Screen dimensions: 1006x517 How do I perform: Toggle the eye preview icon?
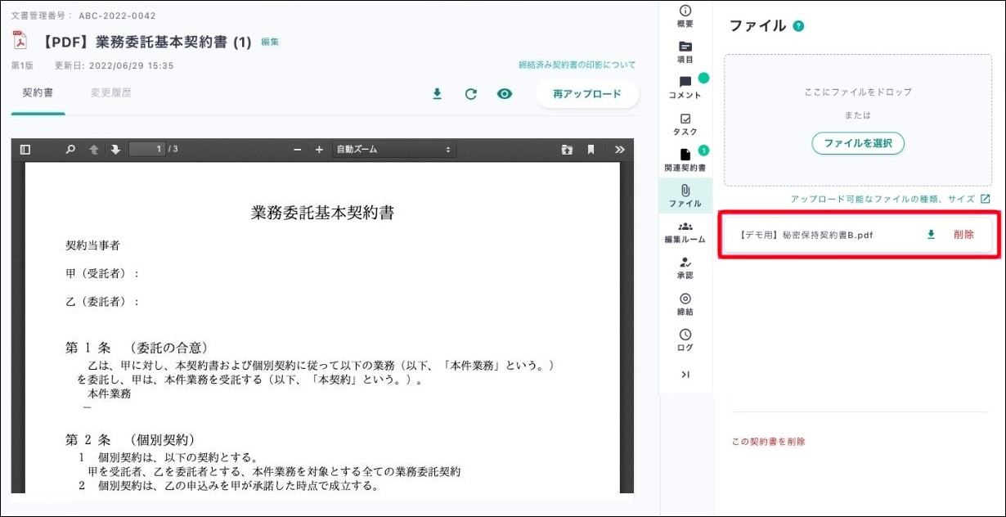505,94
